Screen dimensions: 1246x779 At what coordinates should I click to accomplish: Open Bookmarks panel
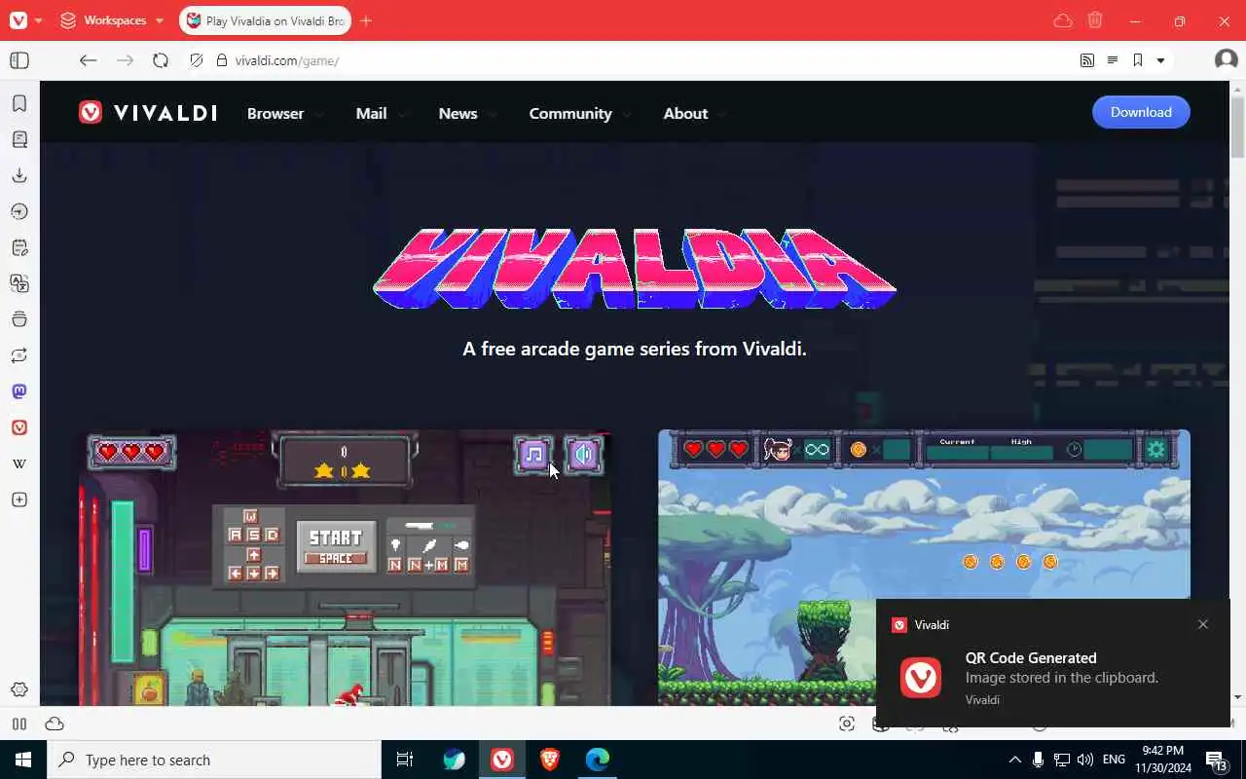point(19,103)
